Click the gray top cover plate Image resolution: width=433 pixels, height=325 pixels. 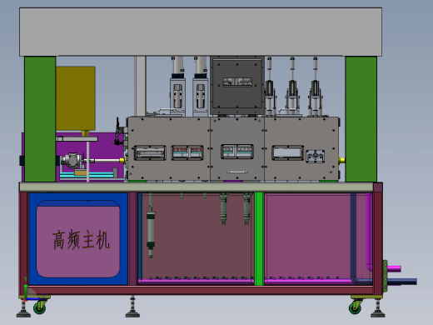201,32
